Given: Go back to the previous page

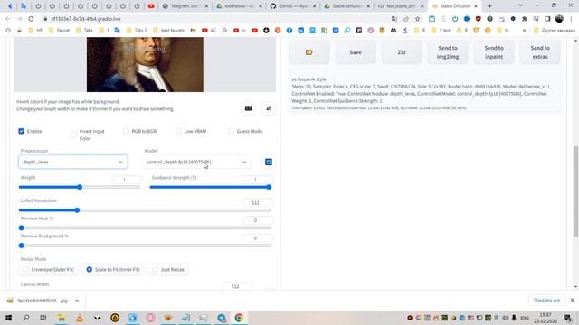Looking at the screenshot, I should click(x=8, y=19).
